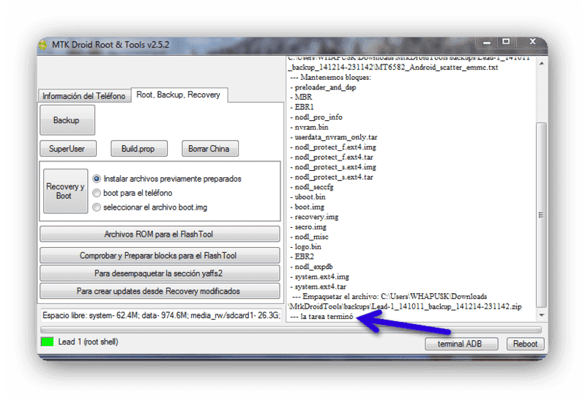This screenshot has height=398, width=585.
Task: Click the 'Lead 1 (root shell)' status text
Action: point(88,342)
